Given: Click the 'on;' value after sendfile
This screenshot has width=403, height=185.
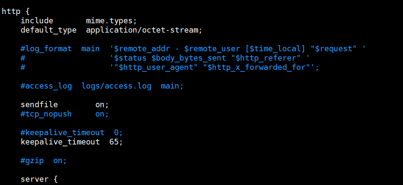Looking at the screenshot, I should [x=102, y=105].
